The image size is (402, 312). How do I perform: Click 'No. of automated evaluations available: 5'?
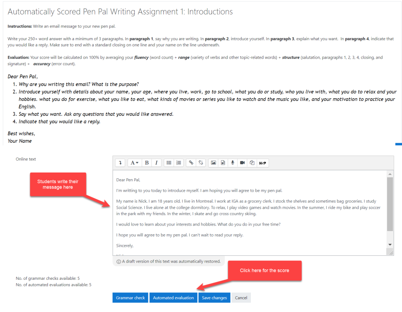coord(53,285)
